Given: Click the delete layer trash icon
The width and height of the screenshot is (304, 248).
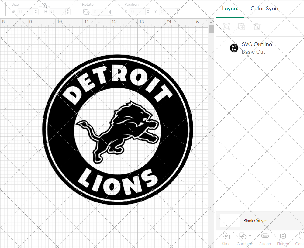Looking at the screenshot, I should pyautogui.click(x=257, y=27).
